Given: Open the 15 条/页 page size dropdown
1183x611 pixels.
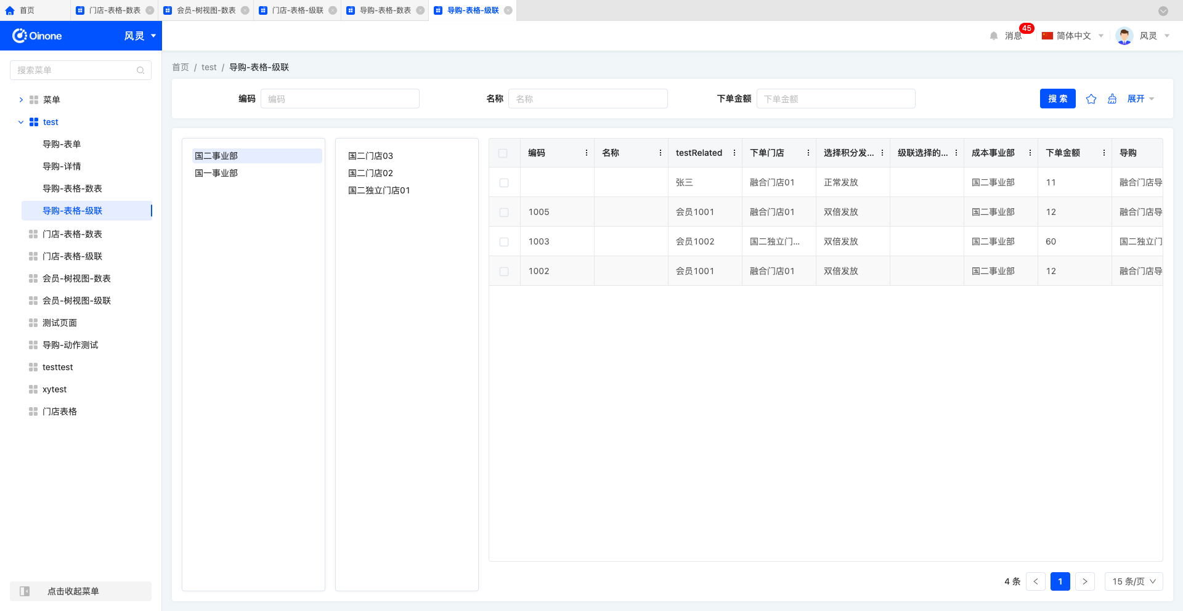Looking at the screenshot, I should tap(1133, 581).
